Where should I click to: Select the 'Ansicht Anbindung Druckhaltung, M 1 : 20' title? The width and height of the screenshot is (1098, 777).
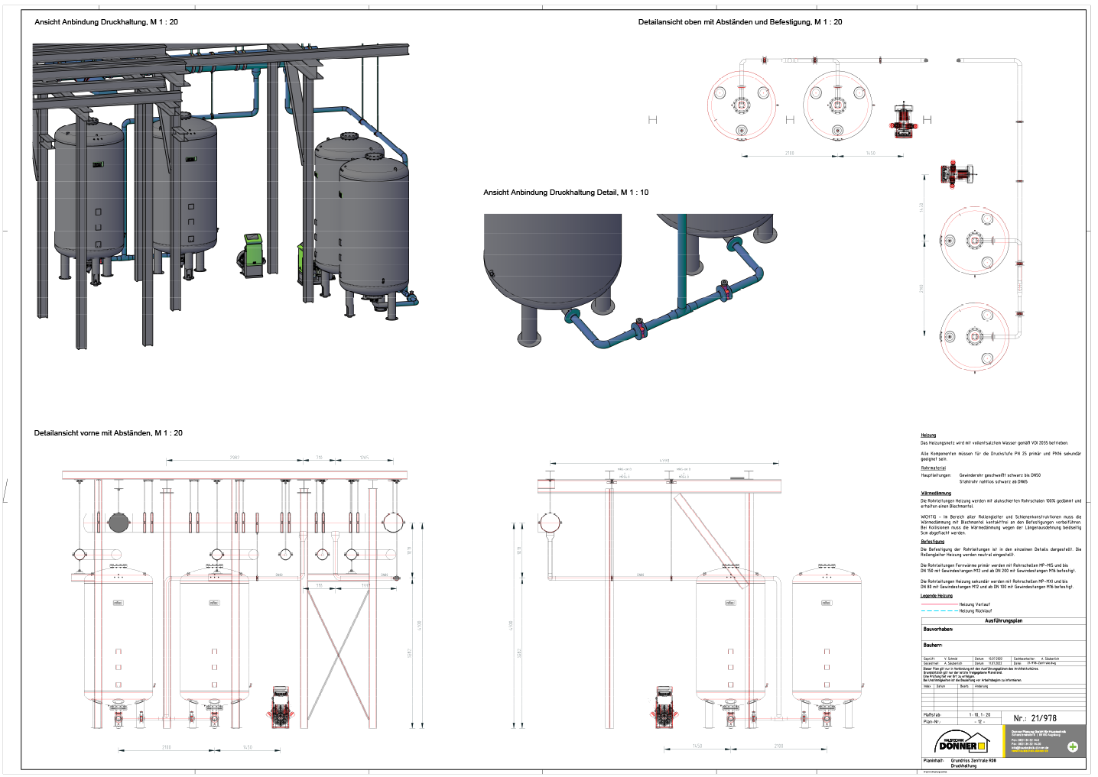pos(106,22)
